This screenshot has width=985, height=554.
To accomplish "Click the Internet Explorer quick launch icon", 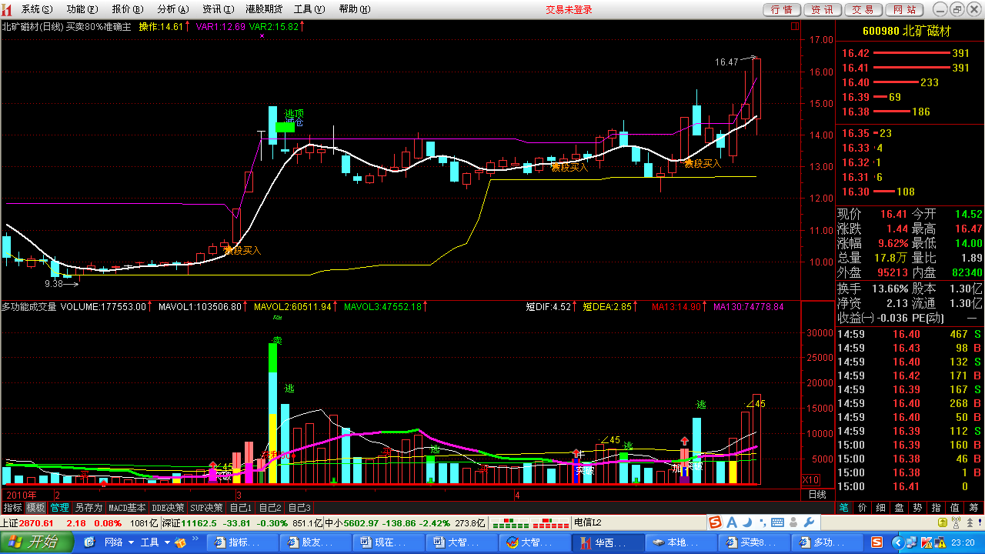I will point(90,542).
